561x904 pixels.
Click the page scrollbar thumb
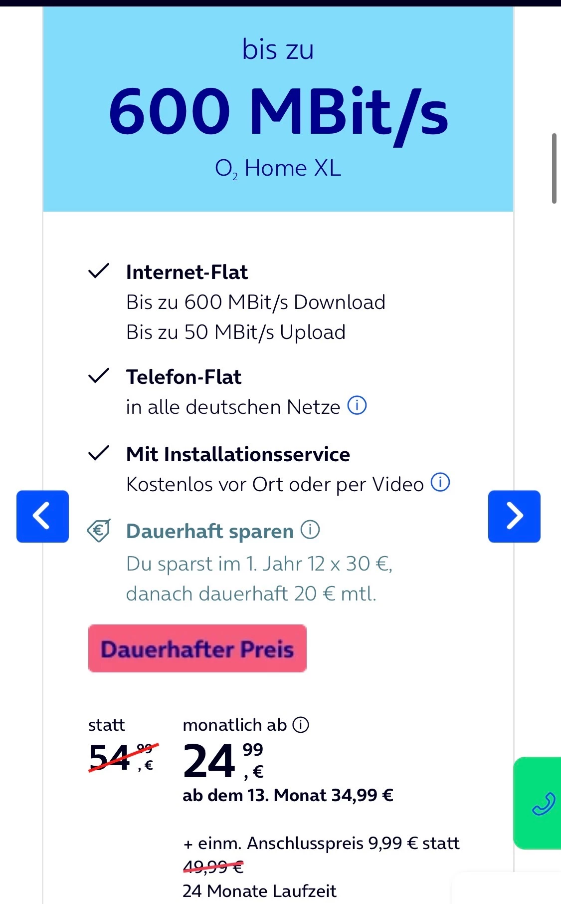pyautogui.click(x=554, y=168)
